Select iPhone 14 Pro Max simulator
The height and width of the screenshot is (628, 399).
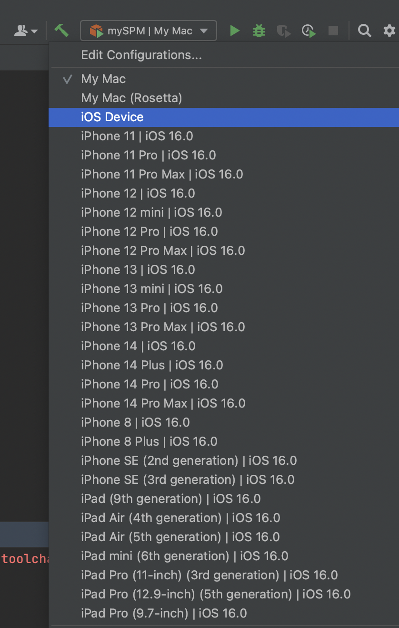tap(163, 403)
